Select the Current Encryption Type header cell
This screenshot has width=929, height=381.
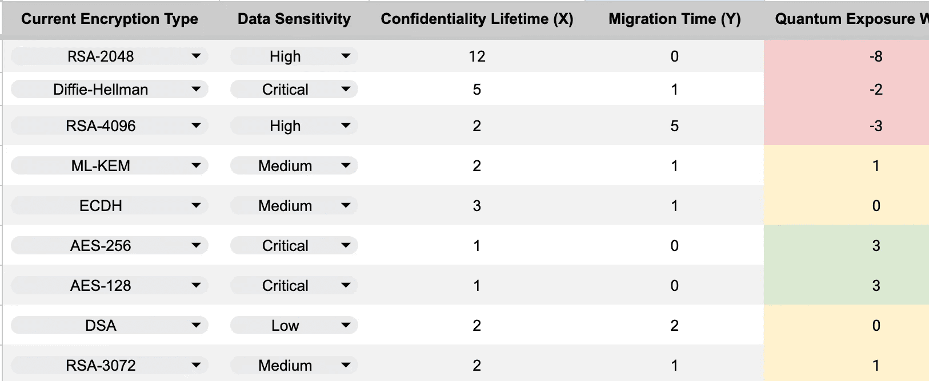click(110, 19)
